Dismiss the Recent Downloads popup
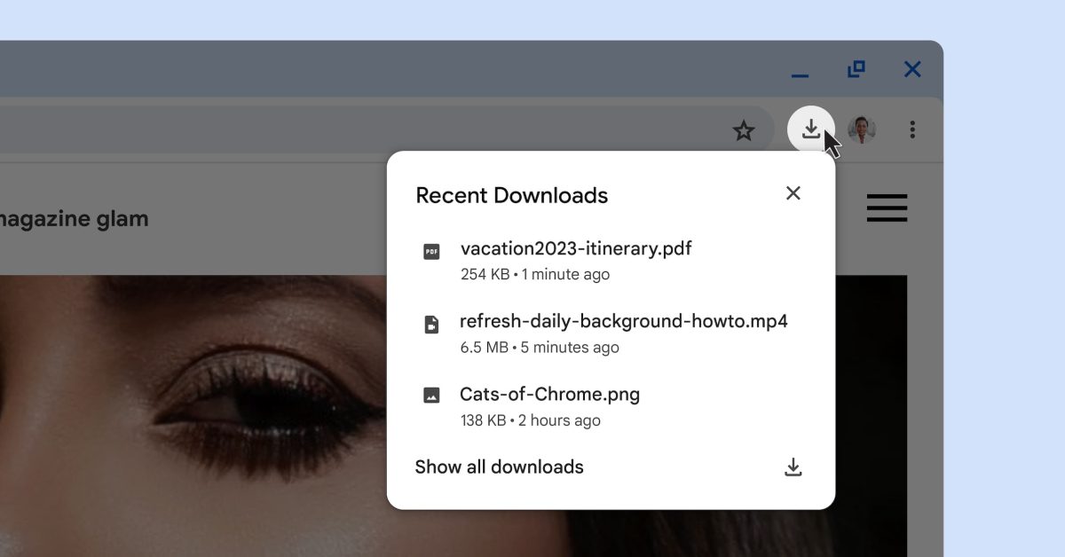Image resolution: width=1065 pixels, height=557 pixels. (793, 193)
